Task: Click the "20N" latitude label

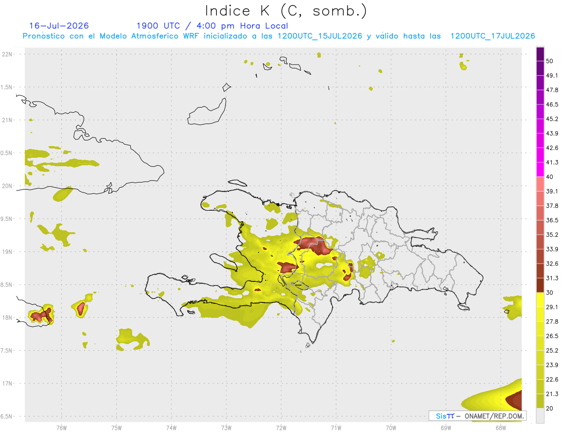Action: pos(8,186)
